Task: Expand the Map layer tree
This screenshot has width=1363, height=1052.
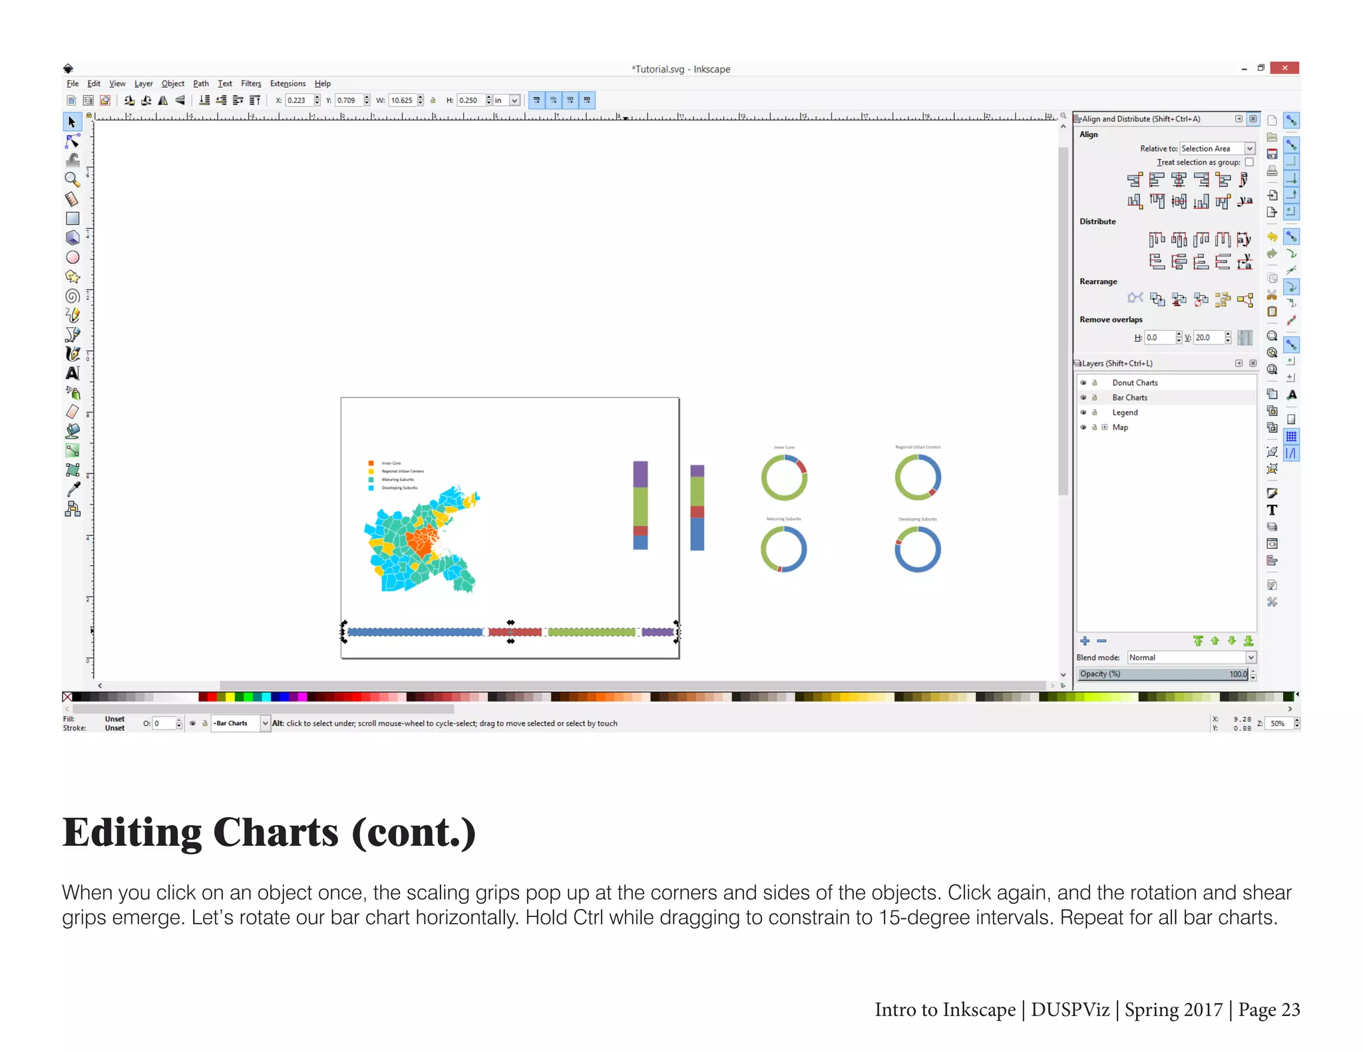Action: pyautogui.click(x=1105, y=428)
